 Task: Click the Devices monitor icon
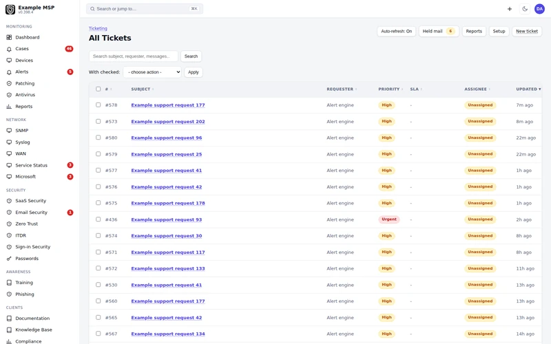pyautogui.click(x=9, y=61)
